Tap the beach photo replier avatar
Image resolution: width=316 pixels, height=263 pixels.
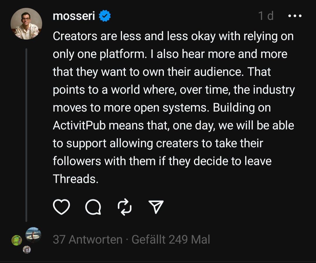(x=33, y=235)
